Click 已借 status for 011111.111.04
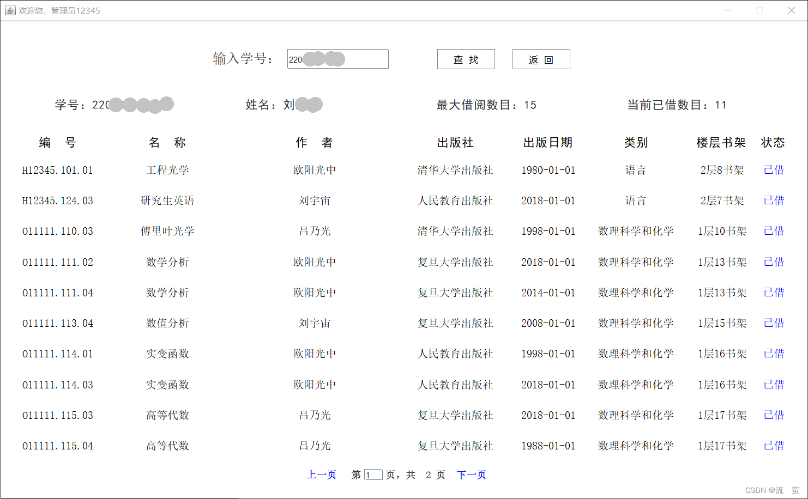Viewport: 808px width, 499px height. (774, 293)
